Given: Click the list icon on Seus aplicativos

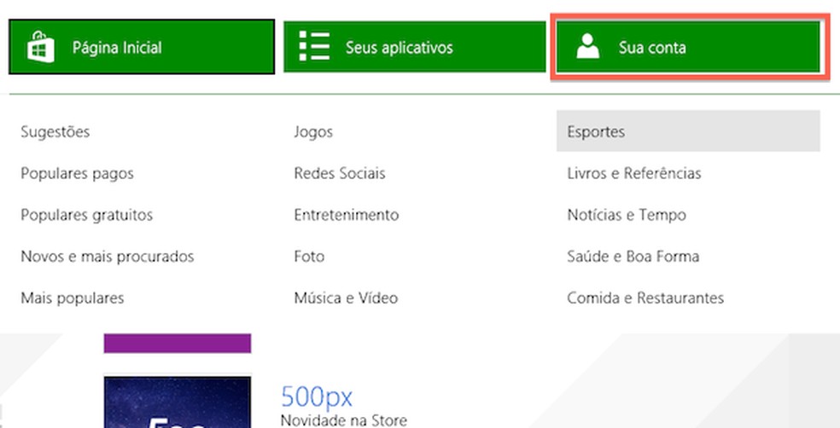Looking at the screenshot, I should click(314, 46).
